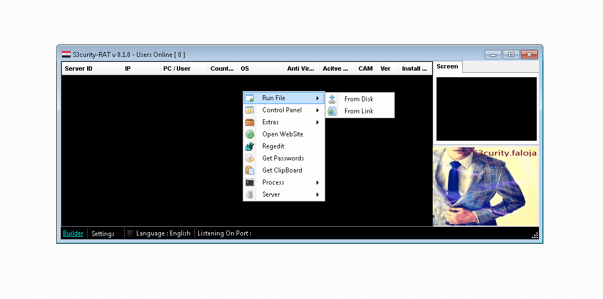Click the From Link globe icon
The height and width of the screenshot is (299, 603).
332,111
